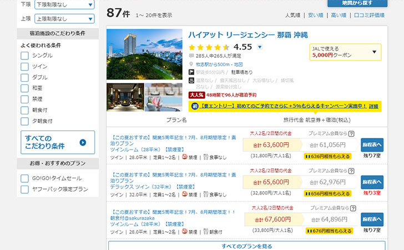
Task: Click the 大人気 badge
Action: pyautogui.click(x=196, y=95)
